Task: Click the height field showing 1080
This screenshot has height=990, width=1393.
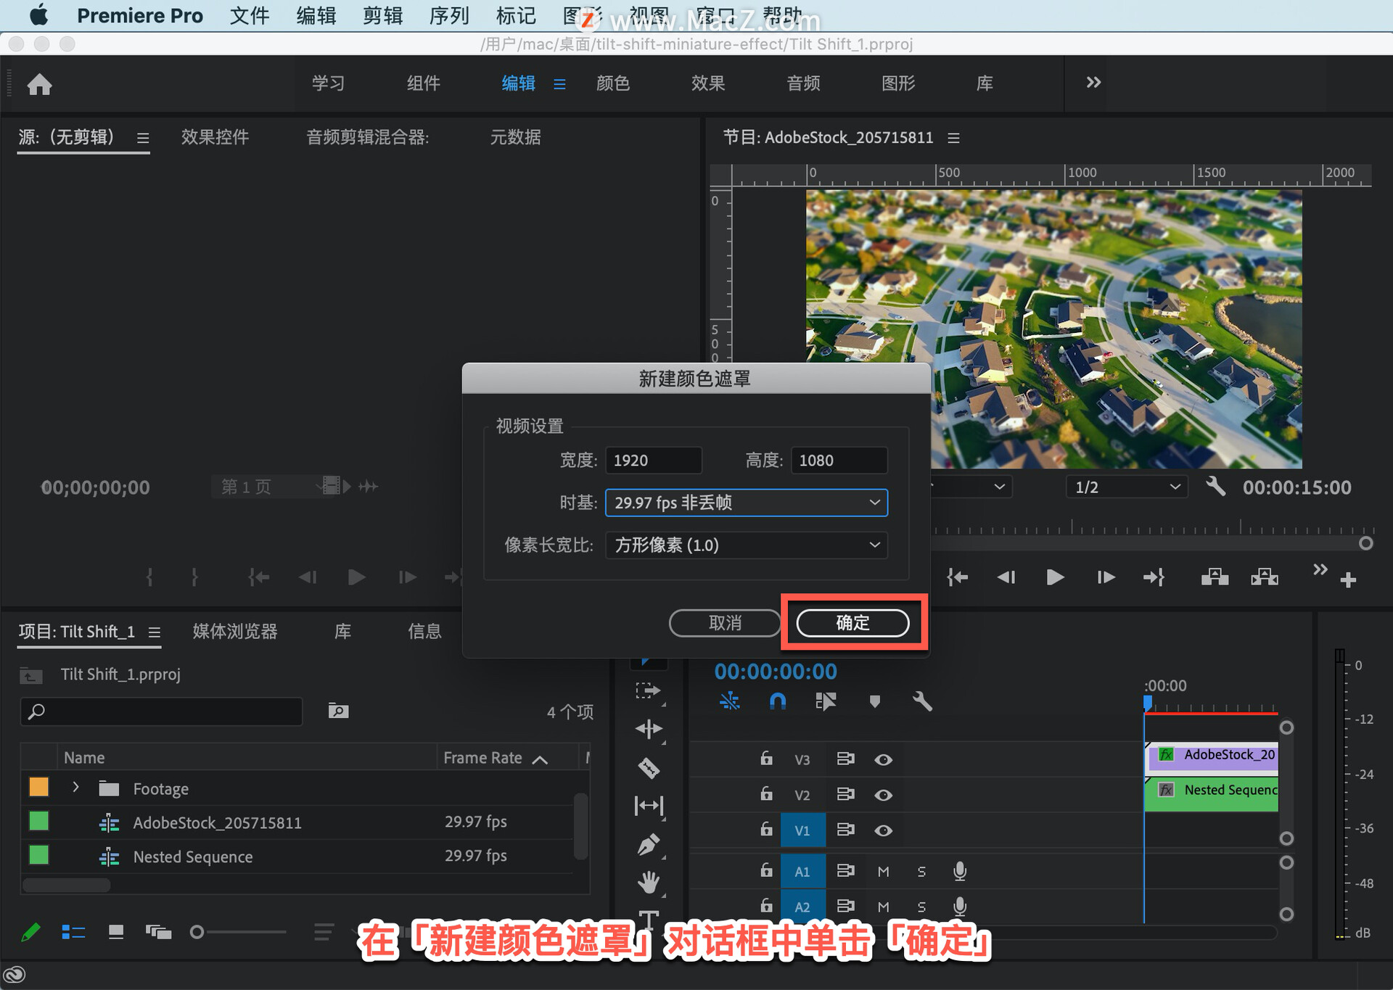Action: (839, 461)
